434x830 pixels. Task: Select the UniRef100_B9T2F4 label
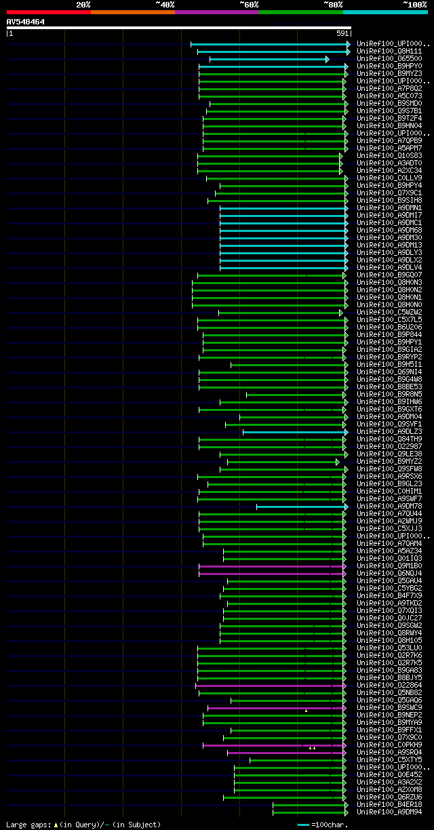click(x=389, y=118)
